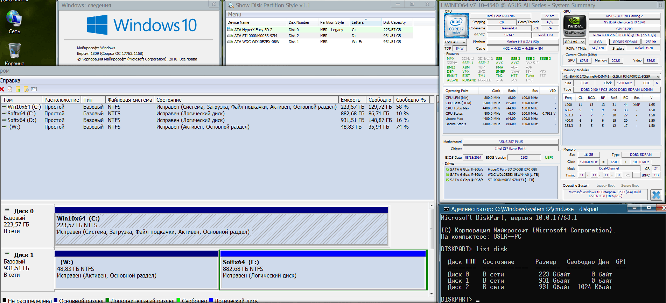Click the volume icon next to Win10x64 (C:)

4,107
